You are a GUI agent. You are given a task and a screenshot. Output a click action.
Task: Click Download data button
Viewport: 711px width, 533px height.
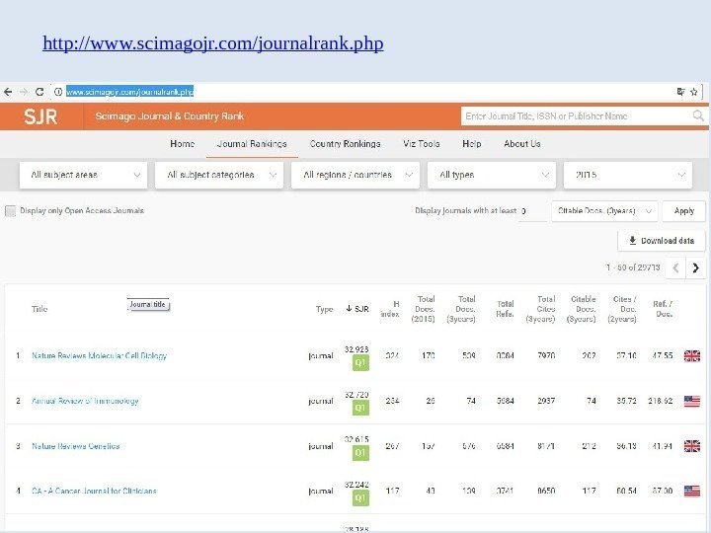[662, 241]
